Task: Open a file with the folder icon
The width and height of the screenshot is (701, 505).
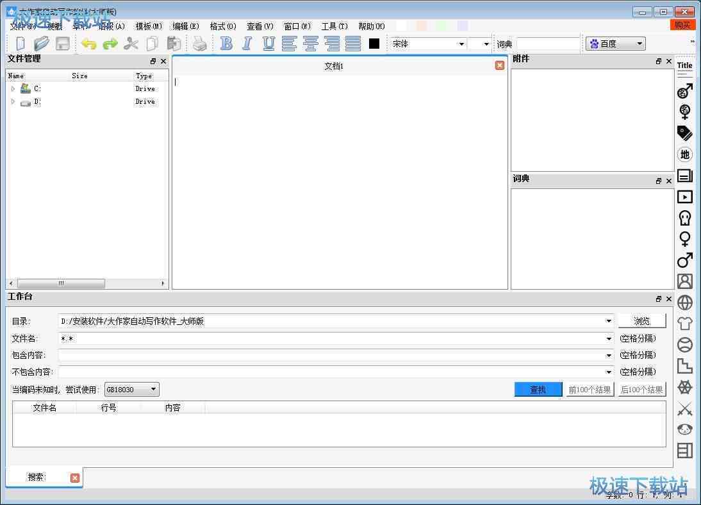Action: (x=42, y=44)
